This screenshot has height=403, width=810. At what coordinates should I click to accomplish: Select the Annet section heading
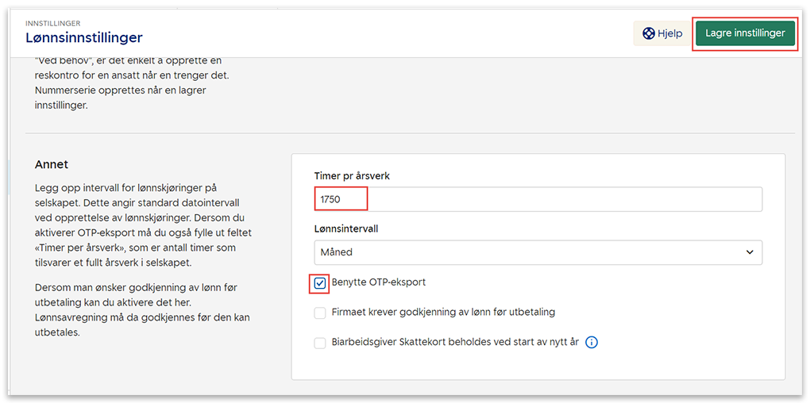click(x=52, y=164)
